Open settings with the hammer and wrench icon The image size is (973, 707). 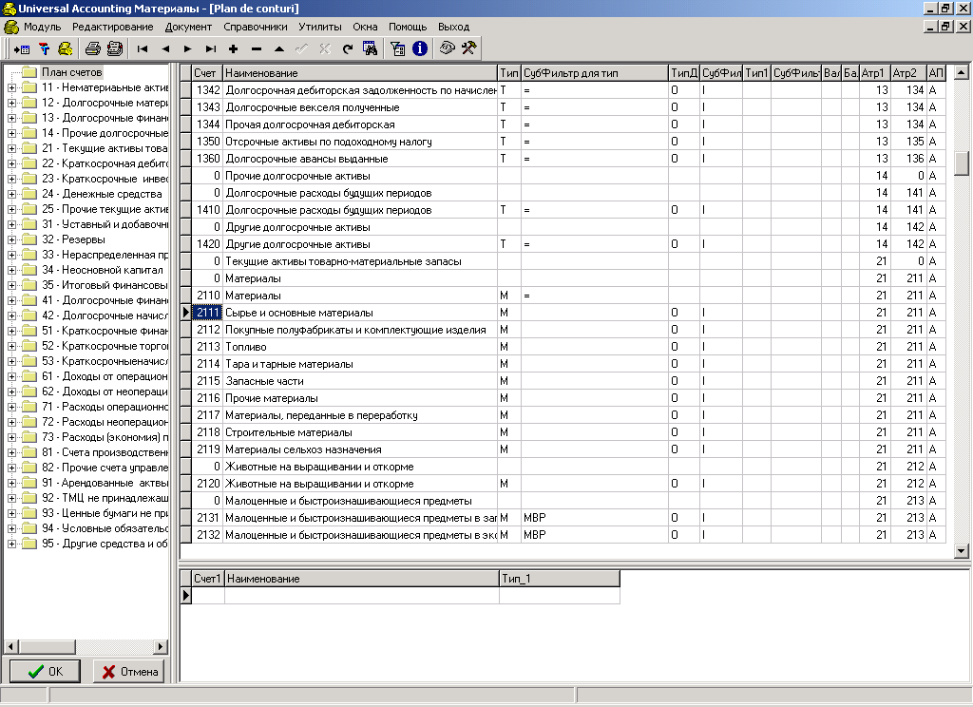[468, 48]
